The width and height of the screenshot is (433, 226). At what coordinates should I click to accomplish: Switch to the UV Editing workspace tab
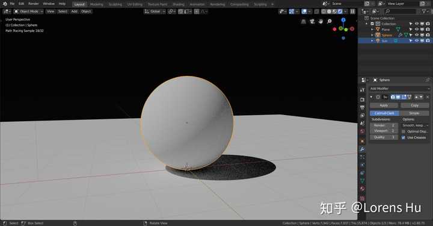coord(135,4)
